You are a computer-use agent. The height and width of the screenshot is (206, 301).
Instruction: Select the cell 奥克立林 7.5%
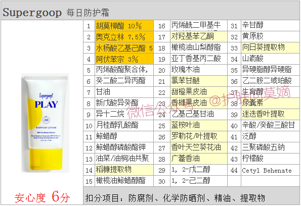[x=124, y=37]
